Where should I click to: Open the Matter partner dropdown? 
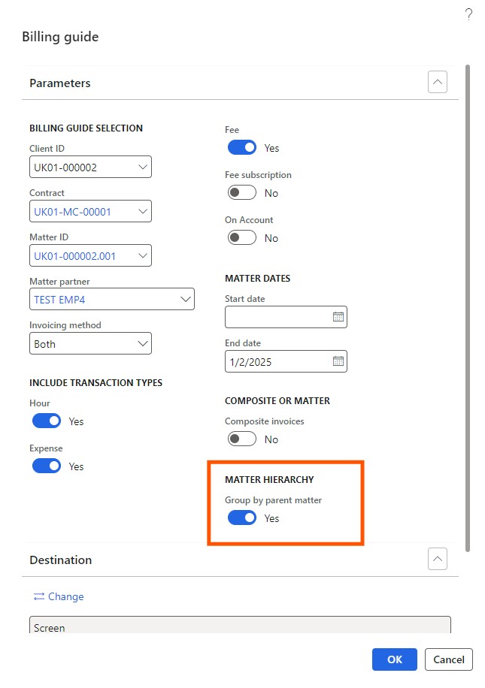tap(111, 299)
